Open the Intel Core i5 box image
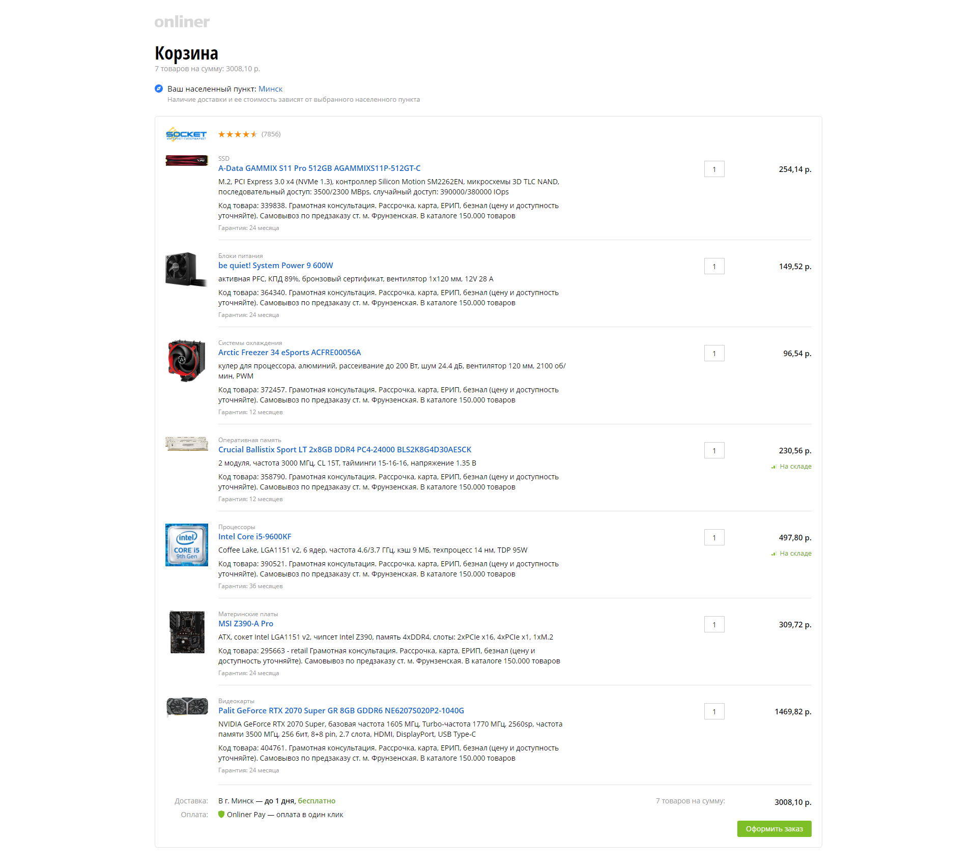The width and height of the screenshot is (977, 868). pos(187,545)
